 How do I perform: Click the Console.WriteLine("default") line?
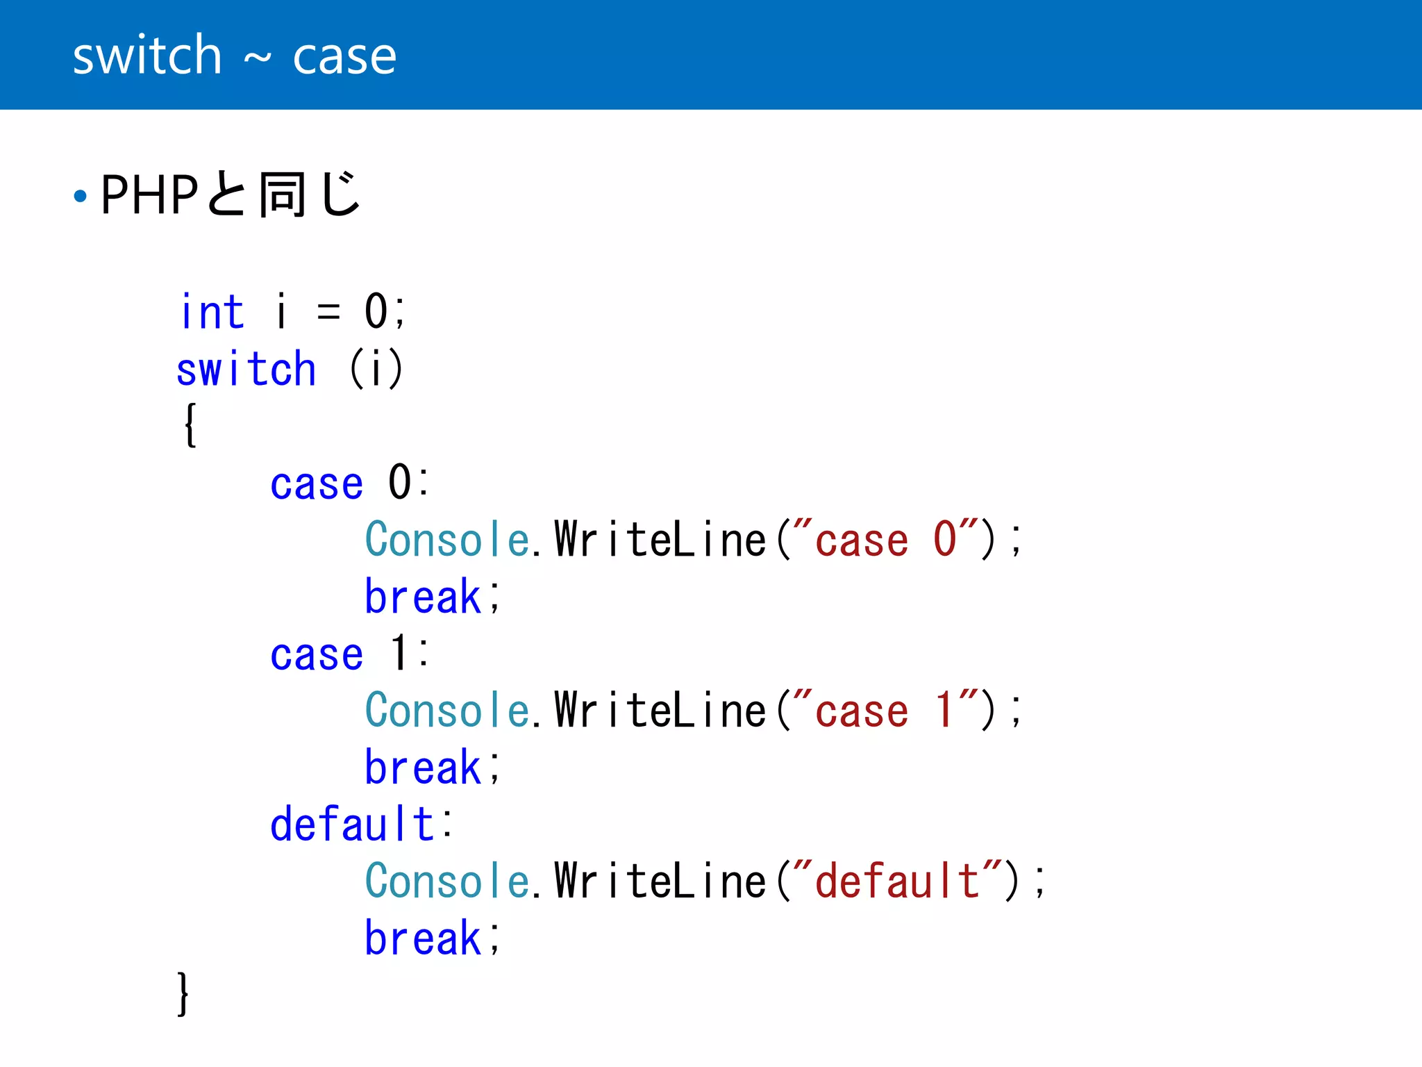click(x=705, y=881)
